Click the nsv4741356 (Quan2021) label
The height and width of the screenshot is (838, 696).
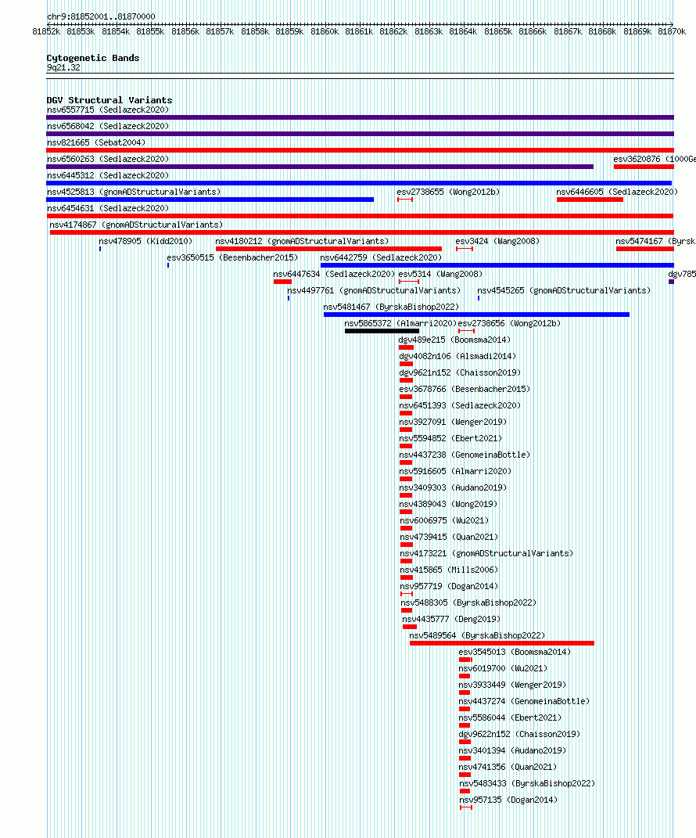click(x=508, y=767)
